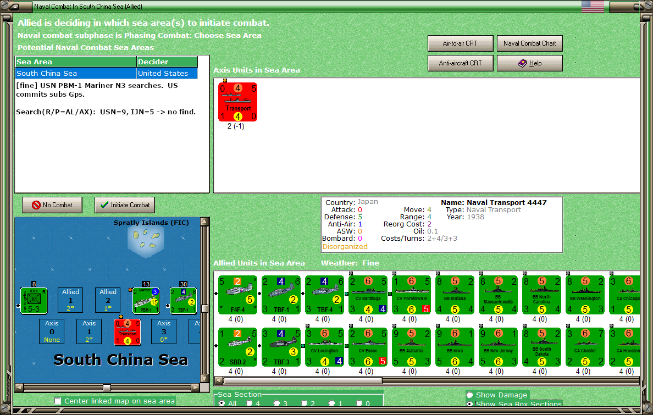
Task: Click the Sea Area column header
Action: (x=76, y=62)
